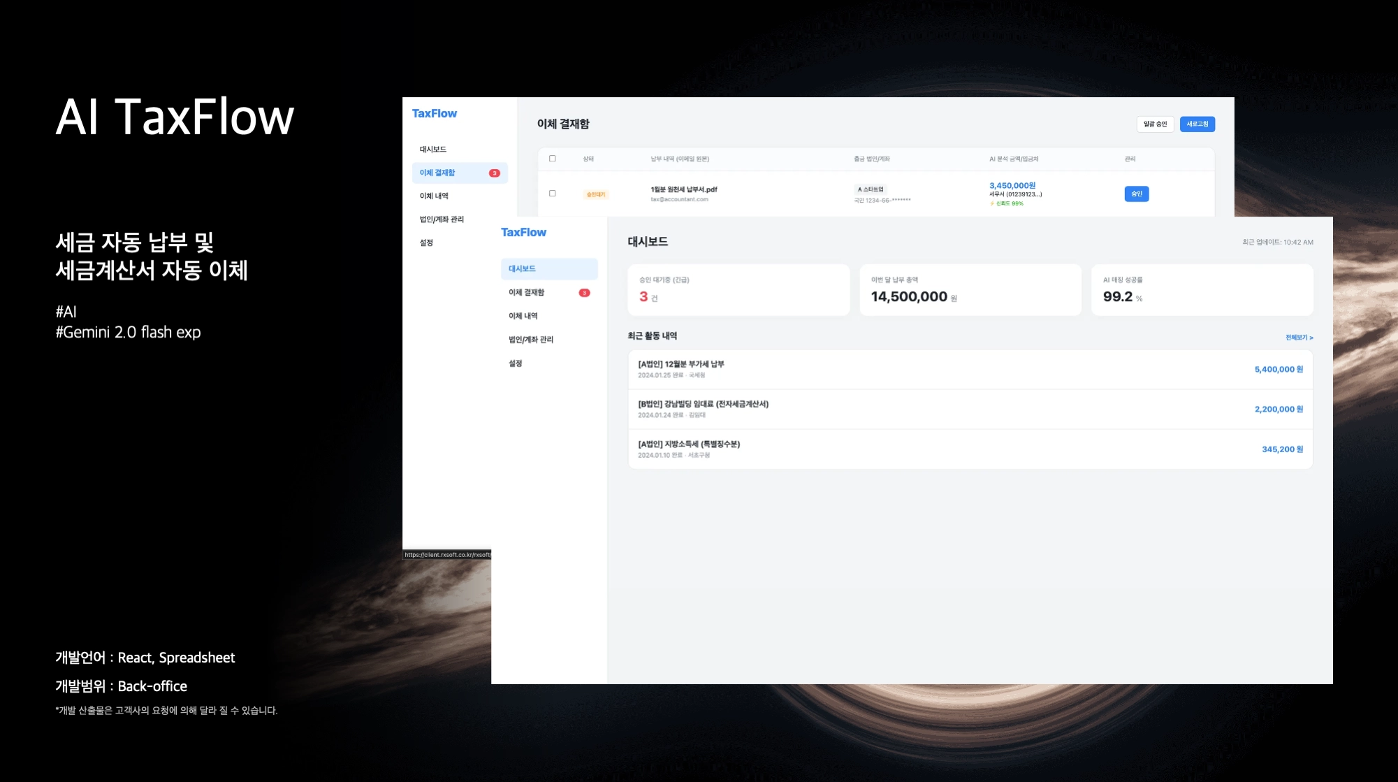Click the orange 승인대기 status tag
This screenshot has width=1398, height=782.
(x=596, y=194)
